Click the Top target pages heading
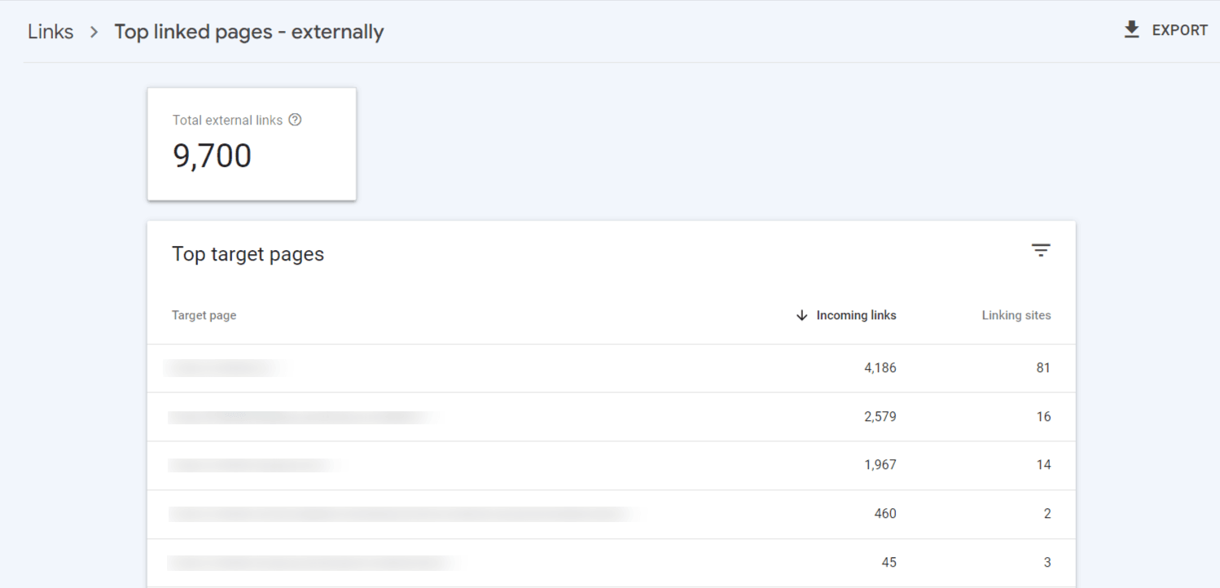 [x=248, y=254]
